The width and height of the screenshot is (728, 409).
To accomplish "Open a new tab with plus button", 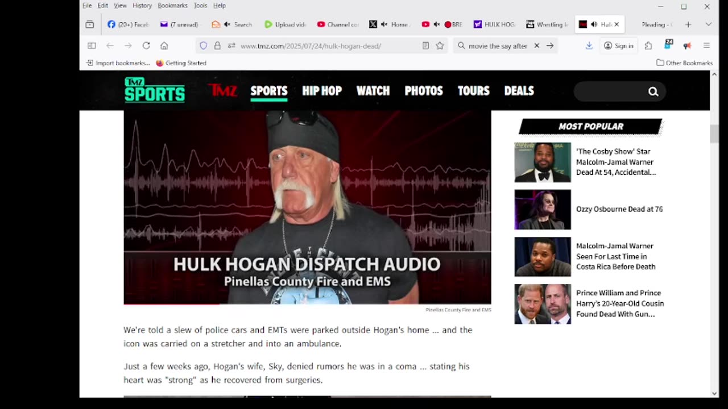I will (688, 24).
